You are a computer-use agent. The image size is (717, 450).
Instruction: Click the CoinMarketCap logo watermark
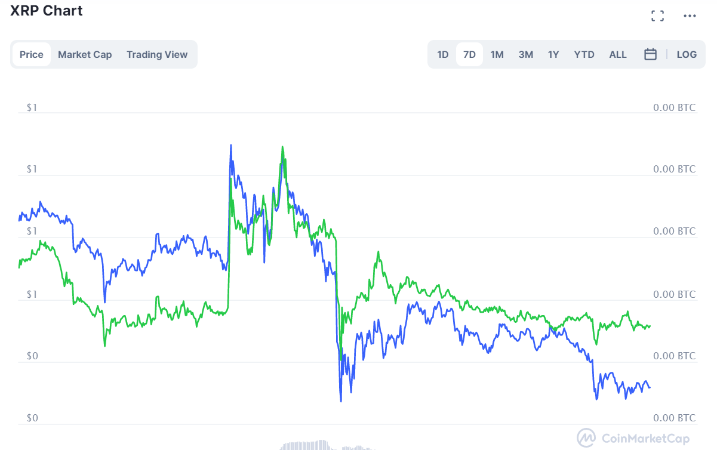(x=633, y=438)
